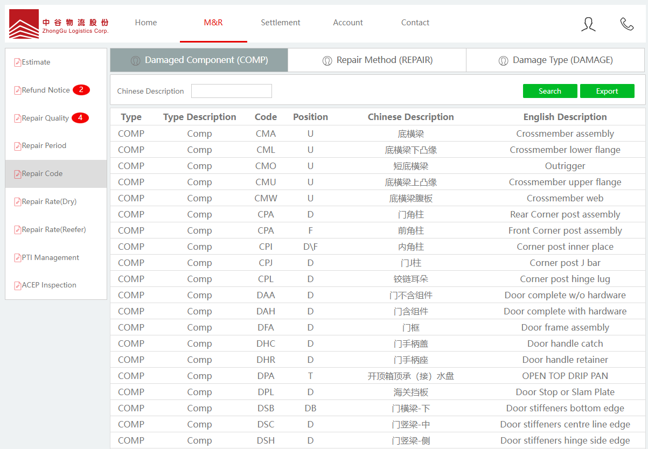Open Repair Rate(Reefer) in sidebar

tap(53, 230)
